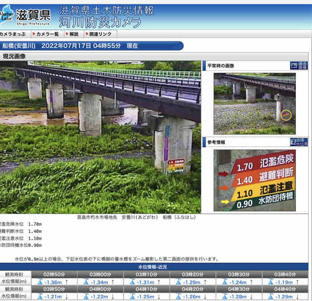The image size is (312, 301).
Task: Click the -1.19m water level value
Action: [284, 282]
